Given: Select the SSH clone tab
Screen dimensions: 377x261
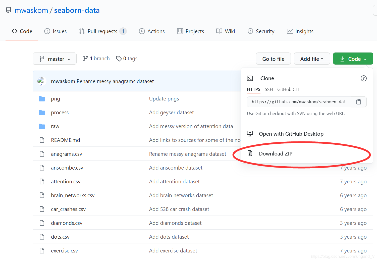Looking at the screenshot, I should (268, 89).
